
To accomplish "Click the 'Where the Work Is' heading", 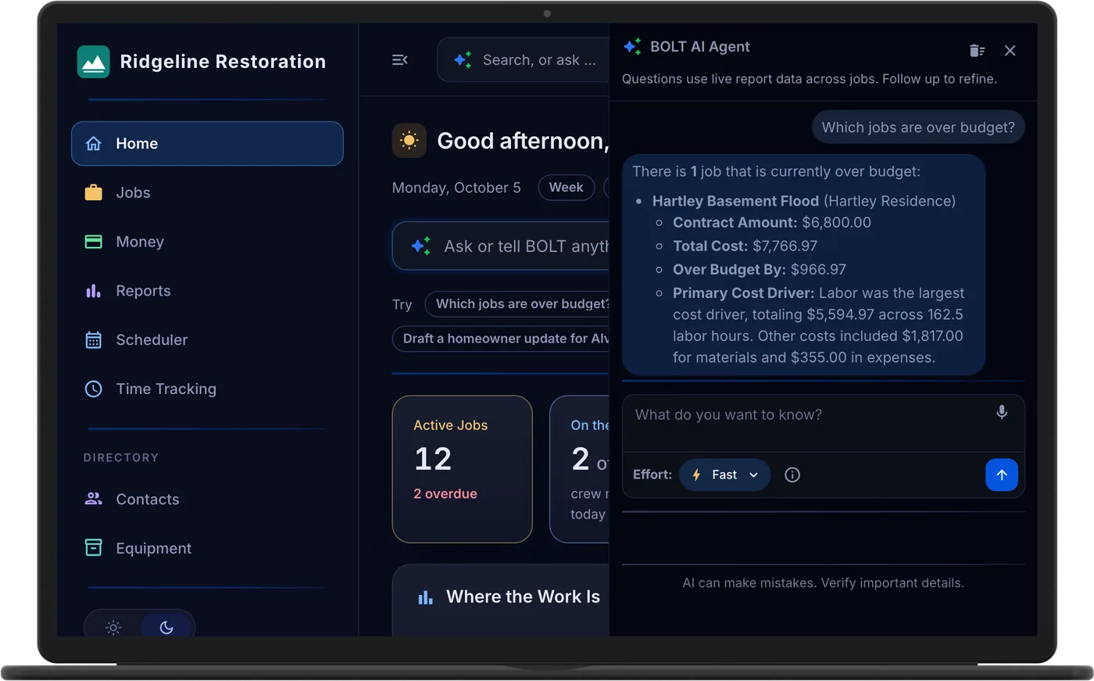I will pos(523,597).
